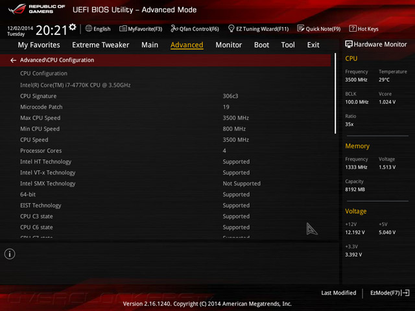This screenshot has height=311, width=415.
Task: Click the info circle icon
Action: coord(10,254)
